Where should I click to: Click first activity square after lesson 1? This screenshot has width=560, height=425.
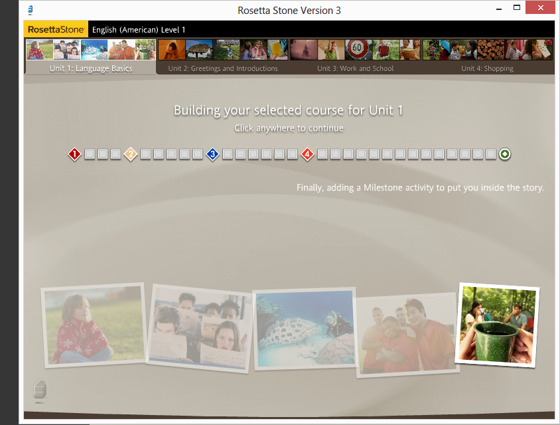90,154
